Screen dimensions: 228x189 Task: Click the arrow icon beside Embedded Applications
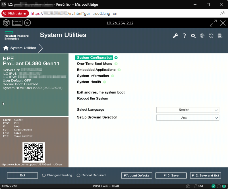[119, 70]
